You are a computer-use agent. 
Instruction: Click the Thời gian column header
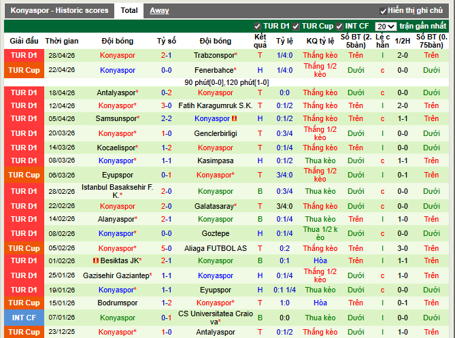(62, 41)
